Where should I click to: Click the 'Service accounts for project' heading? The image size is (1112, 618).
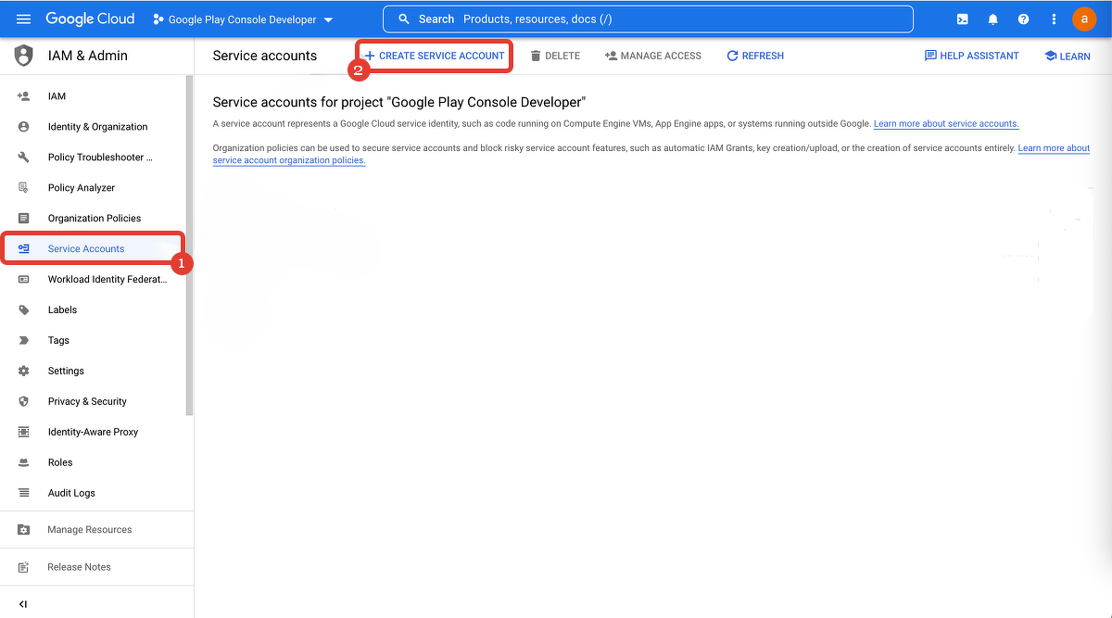pyautogui.click(x=399, y=103)
